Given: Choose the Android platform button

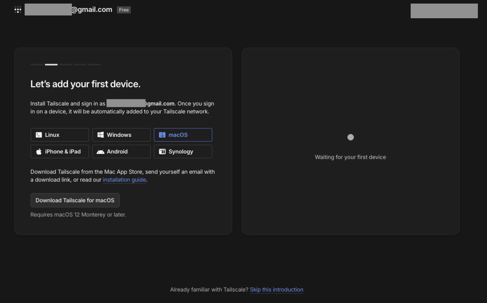Looking at the screenshot, I should 121,151.
